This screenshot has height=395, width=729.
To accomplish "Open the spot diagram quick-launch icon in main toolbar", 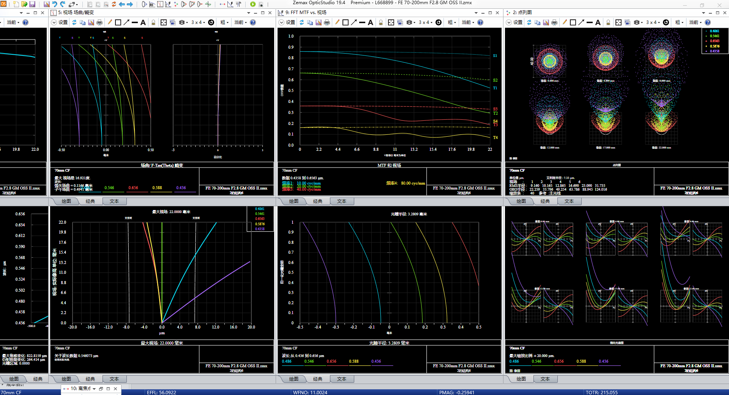I will 176,4.
